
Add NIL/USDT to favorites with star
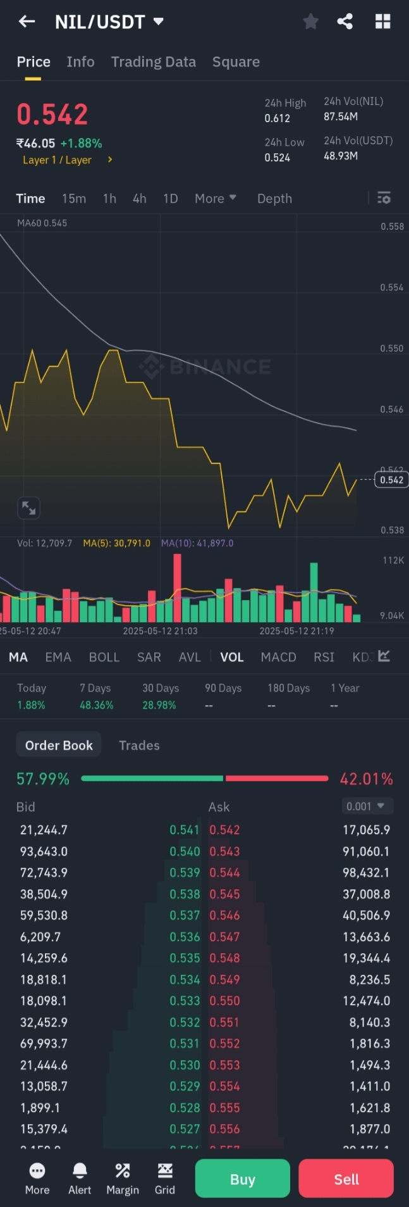click(x=310, y=22)
